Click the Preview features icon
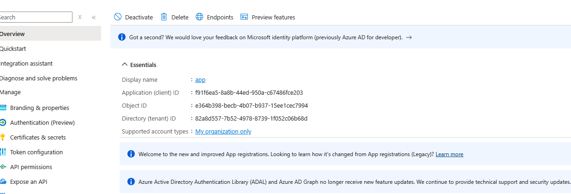 [244, 17]
